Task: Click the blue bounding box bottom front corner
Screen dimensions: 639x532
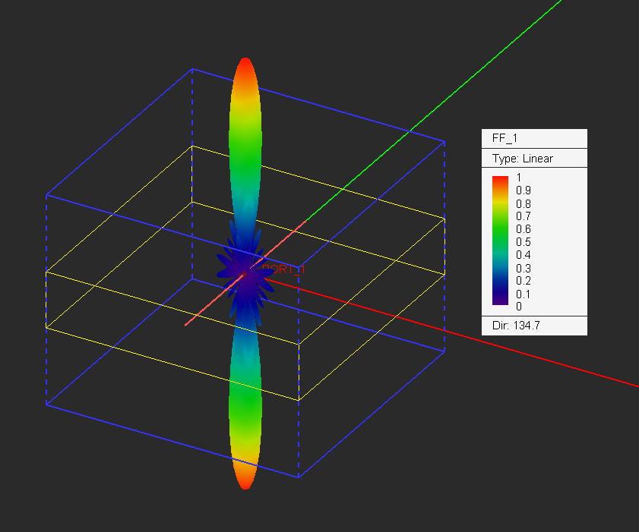Action: coord(299,477)
